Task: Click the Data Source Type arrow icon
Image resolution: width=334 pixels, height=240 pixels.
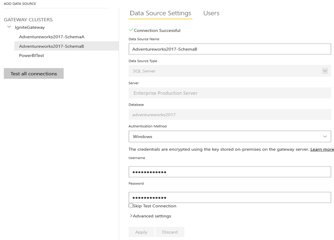Action: (325, 71)
